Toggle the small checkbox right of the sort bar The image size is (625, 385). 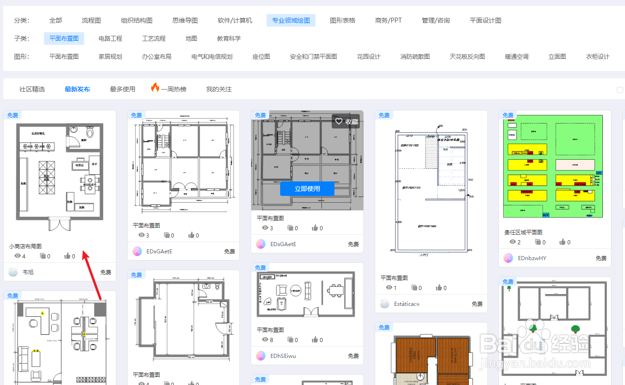pyautogui.click(x=620, y=89)
